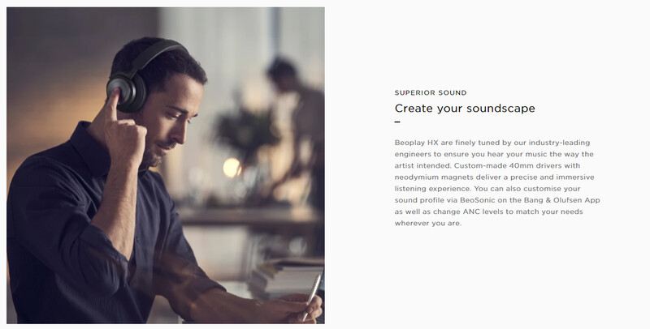Click "Bang & Olufsen App" text
The width and height of the screenshot is (650, 329).
561,200
